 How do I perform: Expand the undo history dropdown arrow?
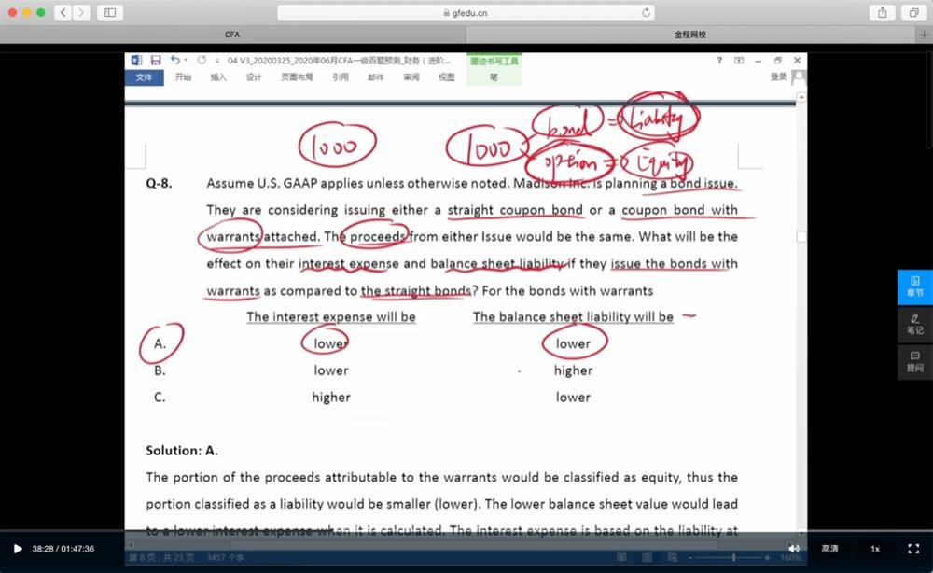click(186, 60)
